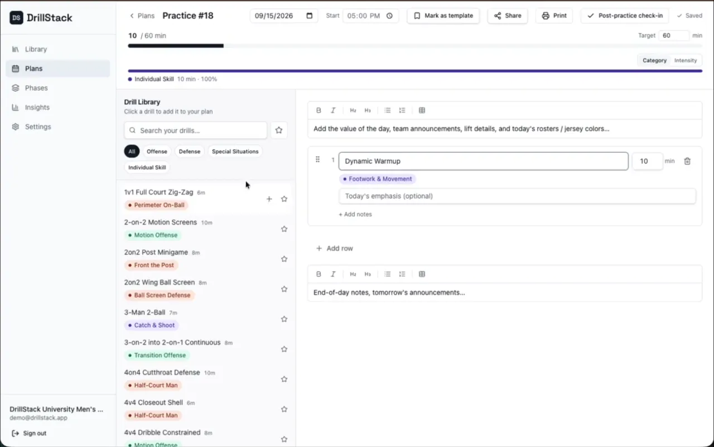Open Post-practice check-in

click(625, 16)
